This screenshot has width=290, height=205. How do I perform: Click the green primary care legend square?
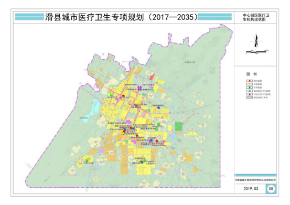[249, 91]
